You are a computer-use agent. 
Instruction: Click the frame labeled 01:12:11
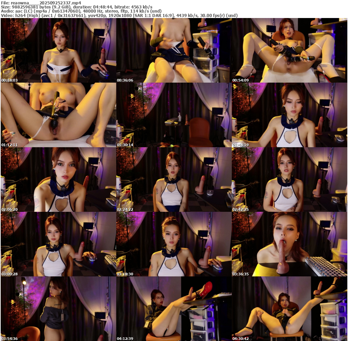coord(58,115)
